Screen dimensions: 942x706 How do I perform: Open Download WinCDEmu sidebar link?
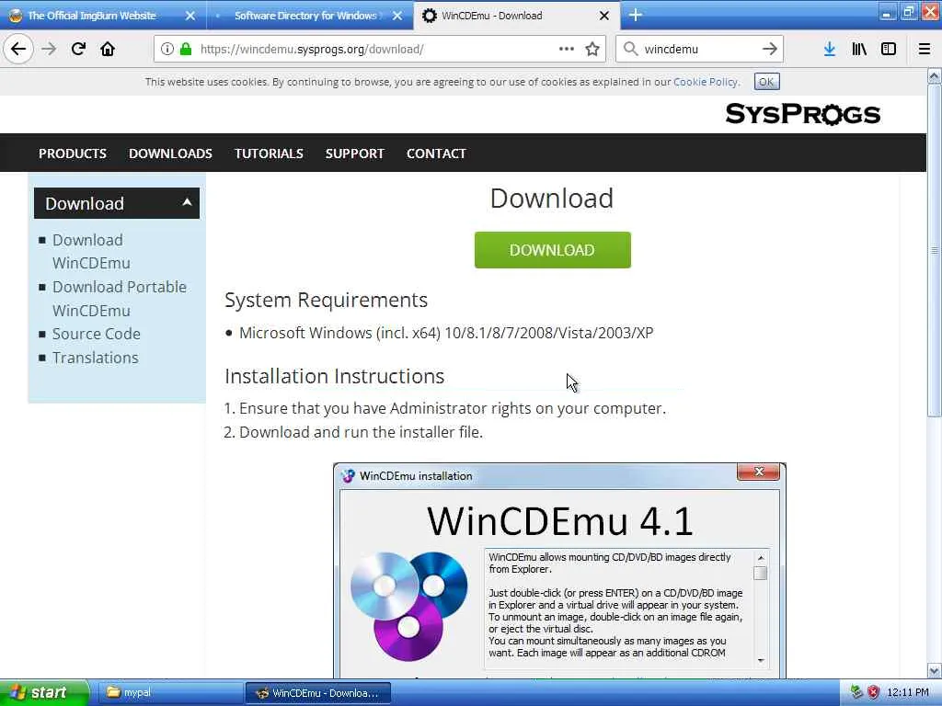coord(91,251)
